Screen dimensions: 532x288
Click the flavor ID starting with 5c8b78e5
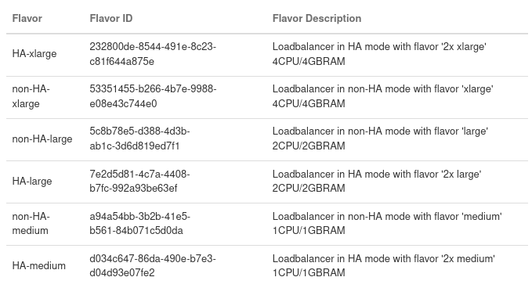coord(139,139)
